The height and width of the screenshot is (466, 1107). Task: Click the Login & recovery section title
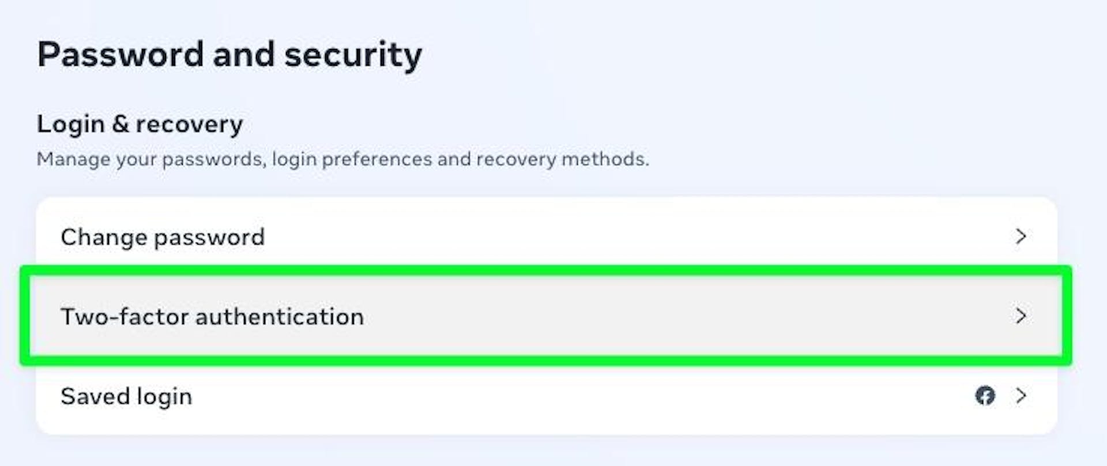(x=140, y=125)
